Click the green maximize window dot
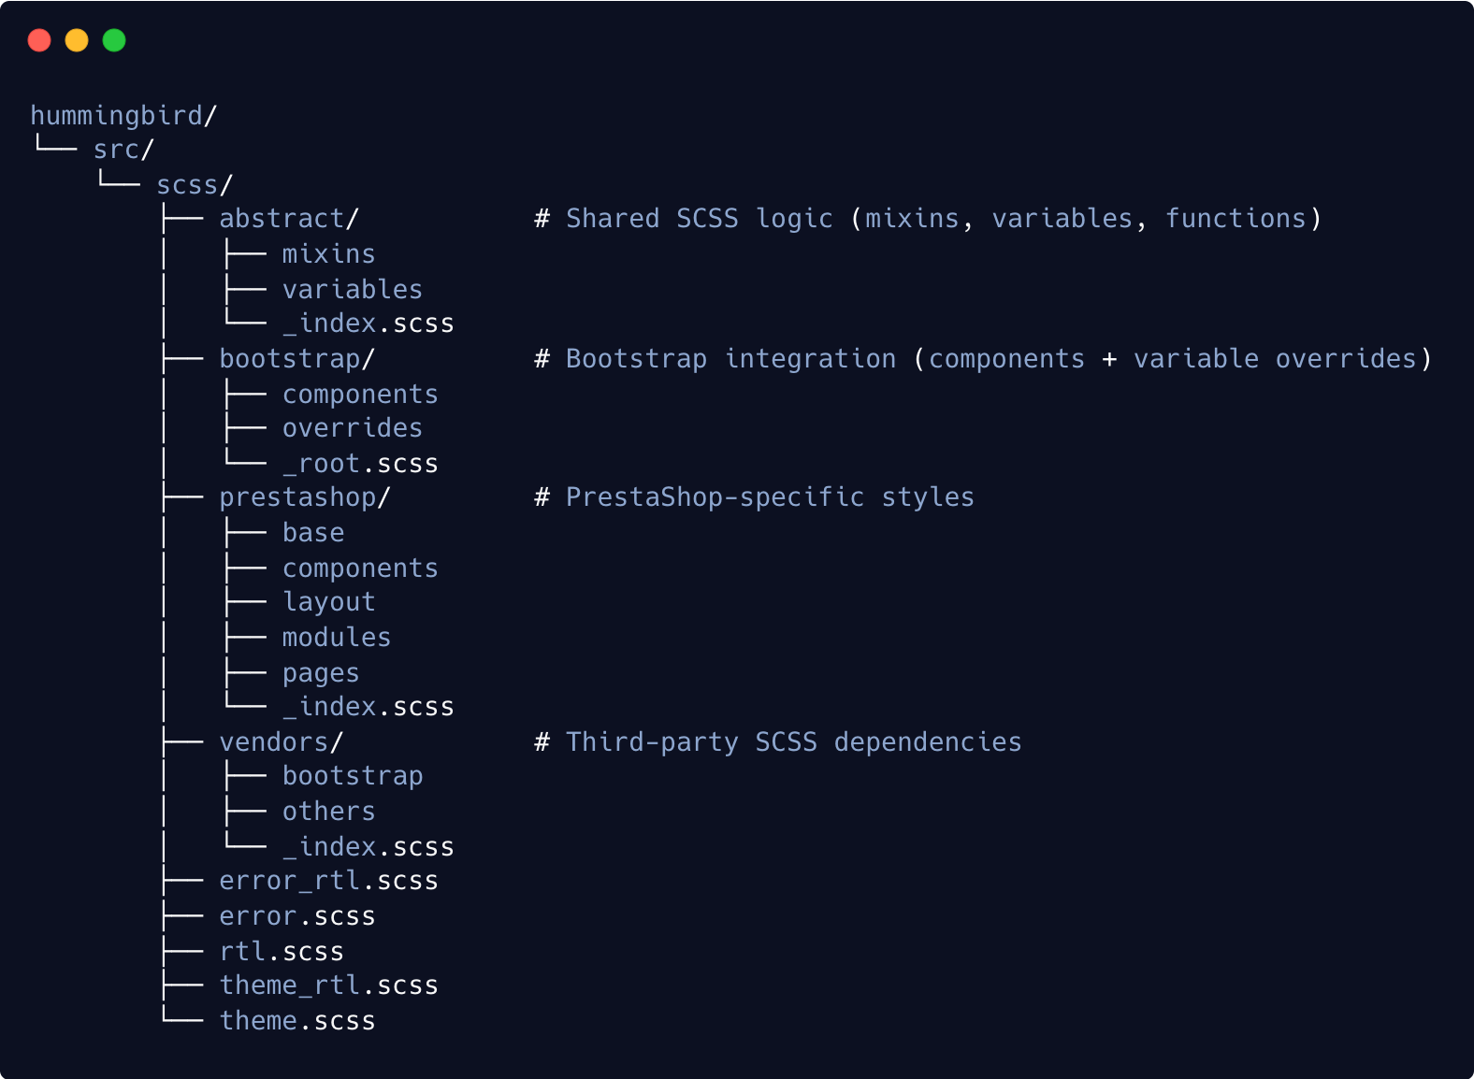 click(x=114, y=40)
